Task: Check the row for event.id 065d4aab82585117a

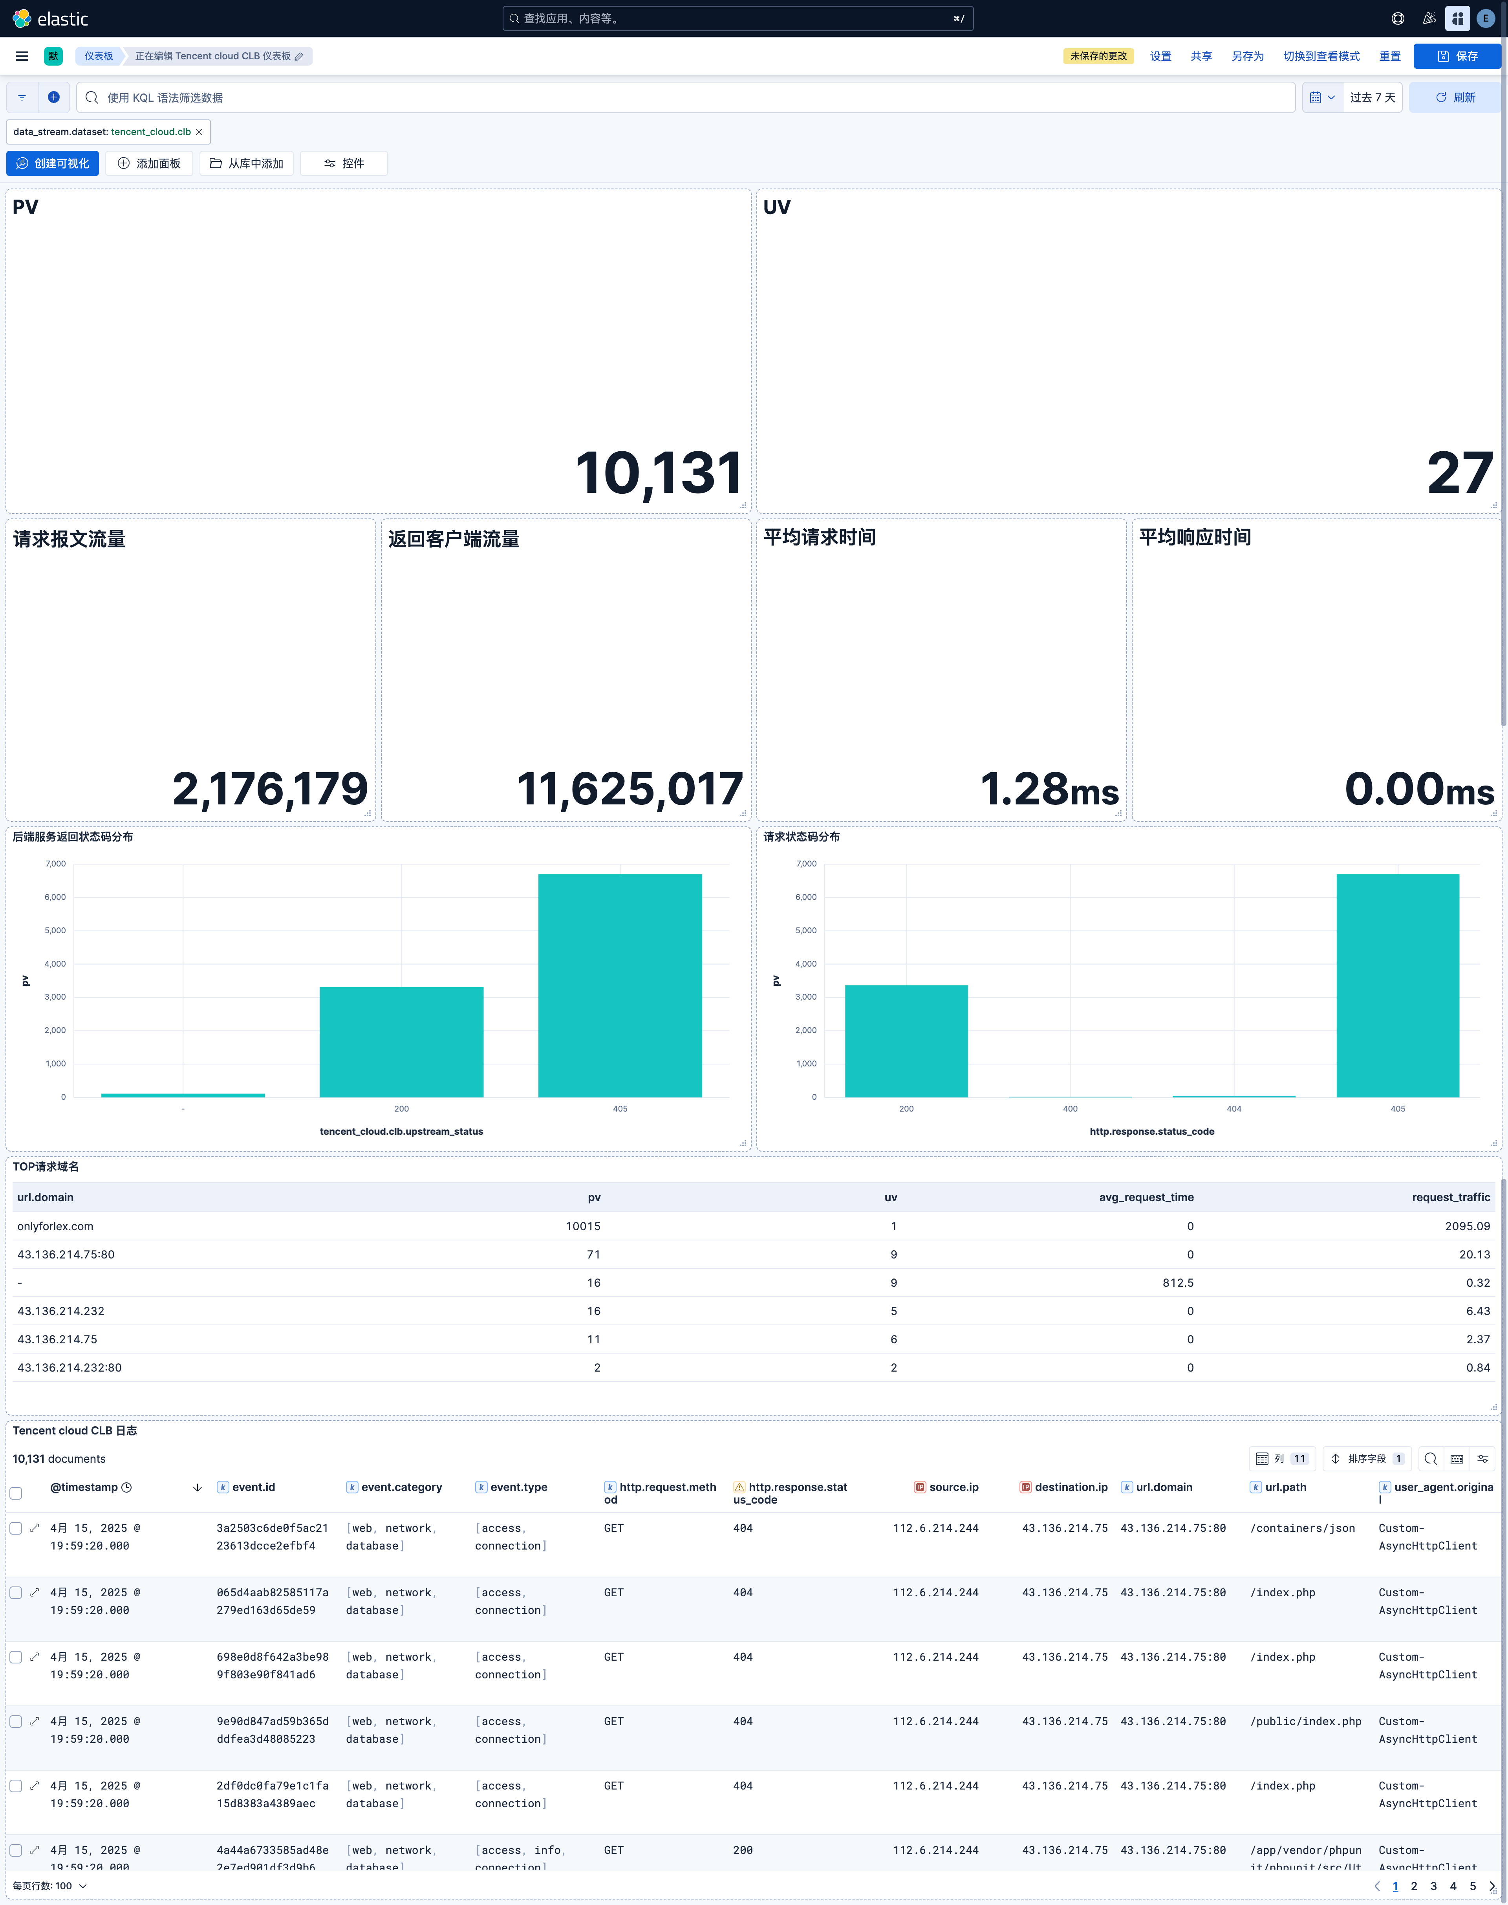Action: (x=16, y=1592)
